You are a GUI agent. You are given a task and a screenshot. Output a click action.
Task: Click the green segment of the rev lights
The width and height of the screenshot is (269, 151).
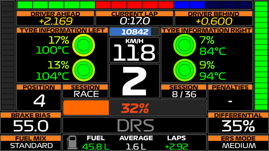56,5
